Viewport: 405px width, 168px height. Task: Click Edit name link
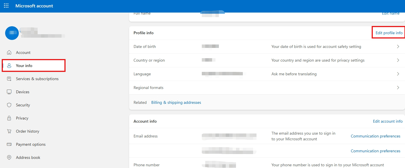pos(390,13)
